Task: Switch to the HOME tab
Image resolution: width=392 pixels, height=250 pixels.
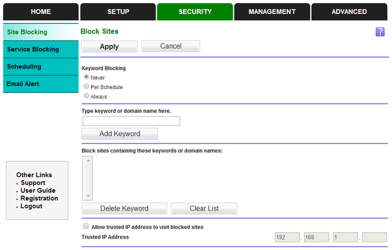Action: [40, 12]
